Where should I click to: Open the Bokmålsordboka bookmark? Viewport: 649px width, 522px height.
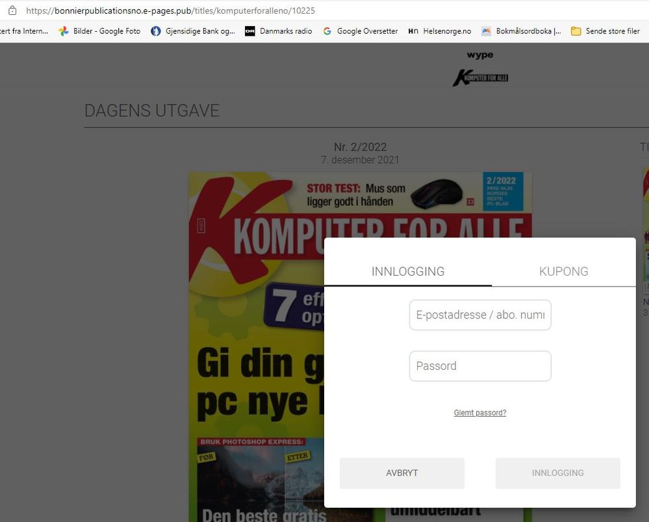pyautogui.click(x=521, y=31)
